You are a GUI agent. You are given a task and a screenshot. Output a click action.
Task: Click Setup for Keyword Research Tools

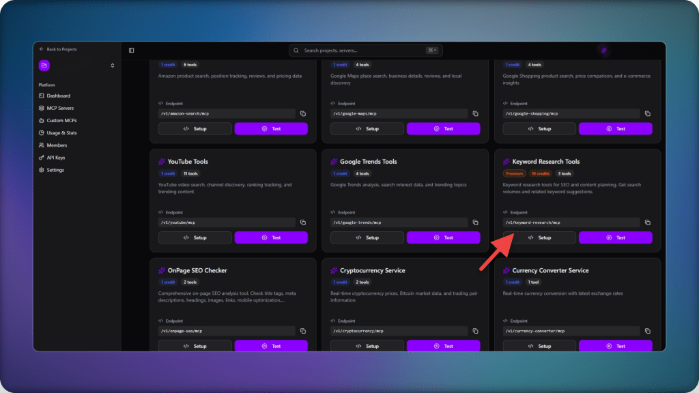(539, 237)
